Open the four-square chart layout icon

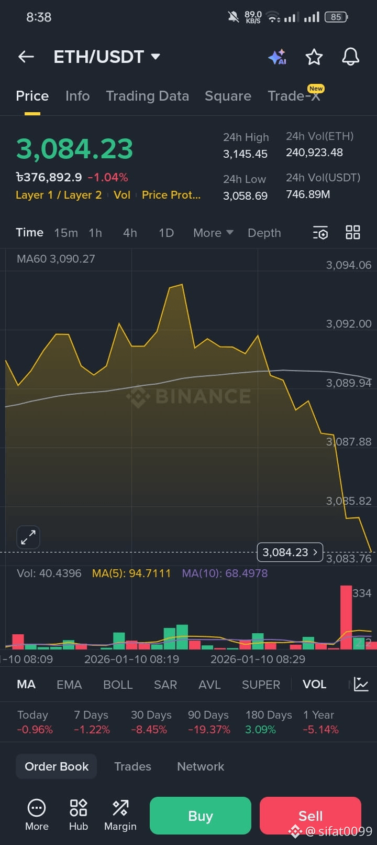(x=353, y=233)
